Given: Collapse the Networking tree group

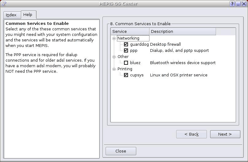Looking at the screenshot, I should tap(114, 38).
